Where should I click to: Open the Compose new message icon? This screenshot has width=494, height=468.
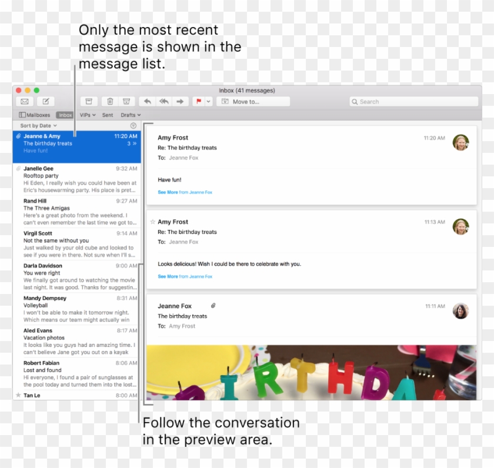pos(46,101)
